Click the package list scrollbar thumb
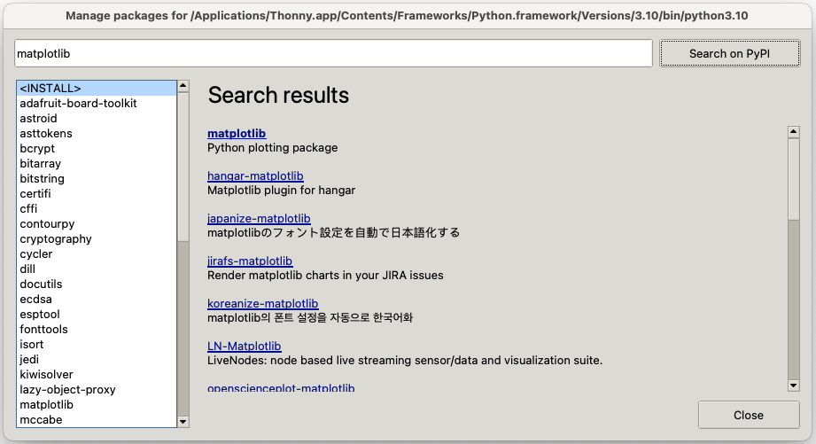Image resolution: width=816 pixels, height=444 pixels. [183, 167]
